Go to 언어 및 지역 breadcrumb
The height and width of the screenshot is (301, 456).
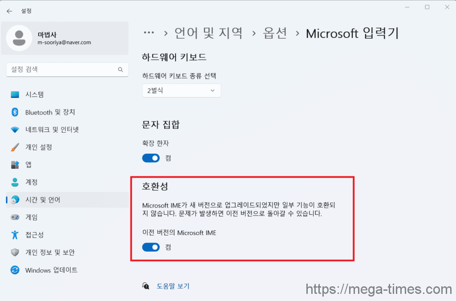coord(208,33)
